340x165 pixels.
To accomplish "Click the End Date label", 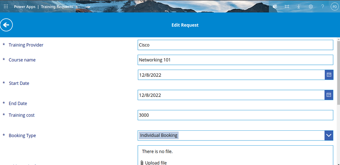I will pos(18,103).
